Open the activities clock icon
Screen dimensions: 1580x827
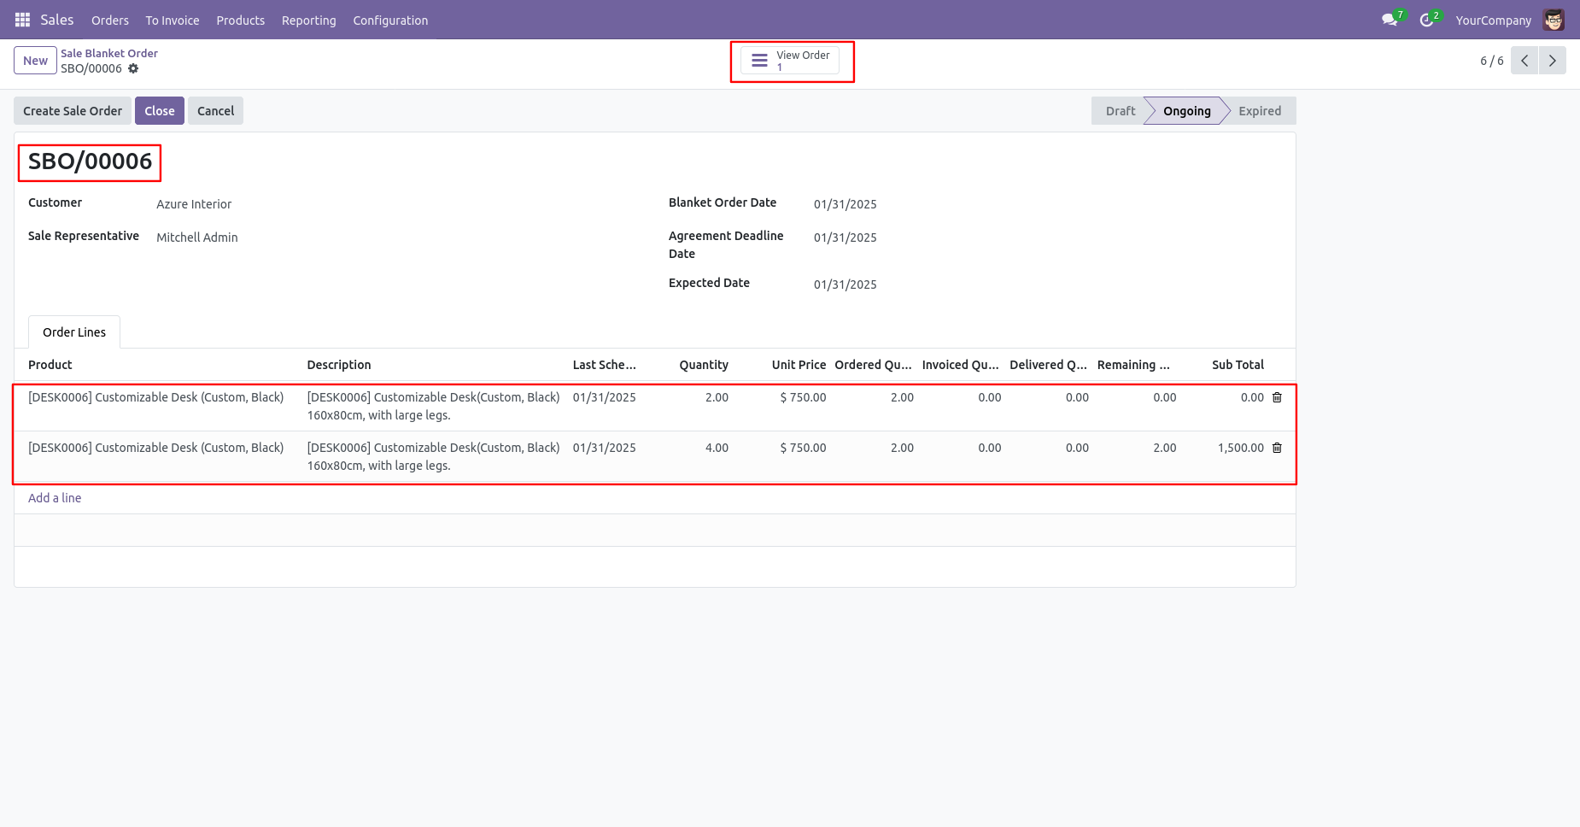1426,20
